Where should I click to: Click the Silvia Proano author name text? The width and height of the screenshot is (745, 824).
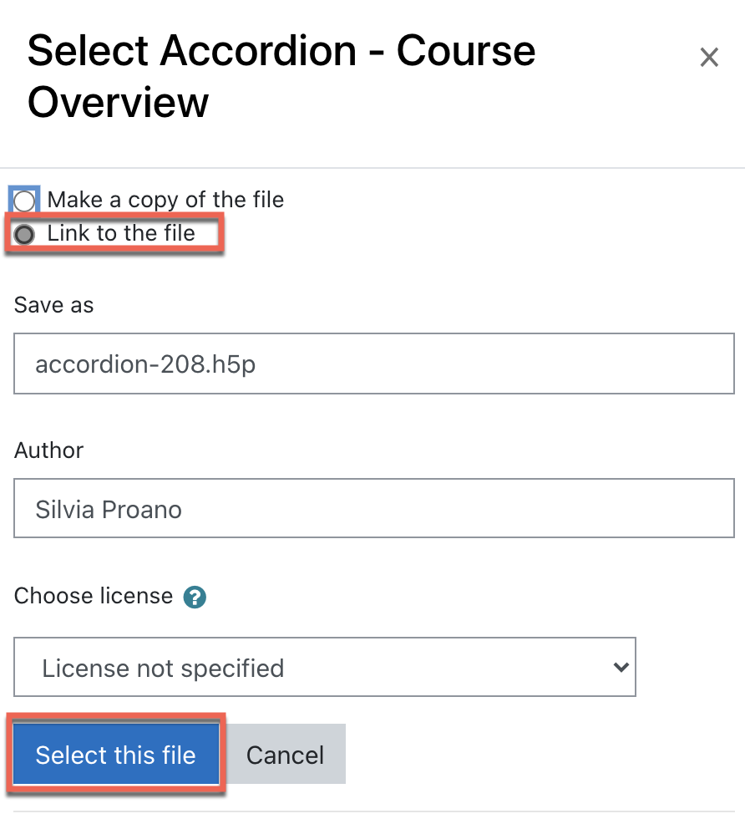(109, 509)
